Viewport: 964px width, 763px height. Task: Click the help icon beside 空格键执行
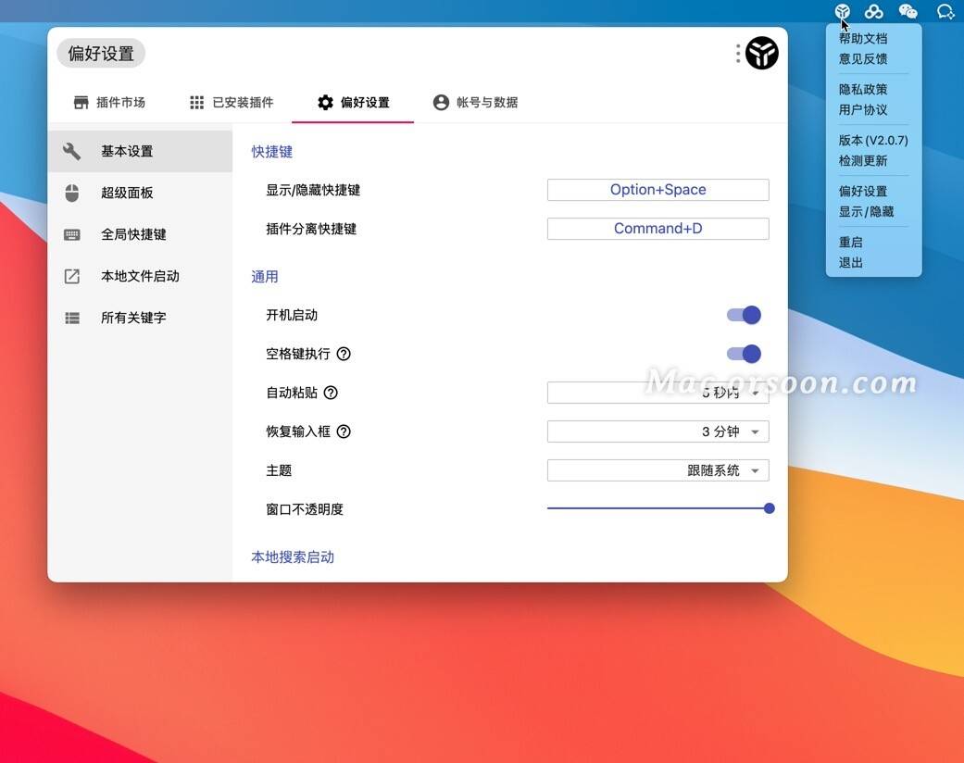(344, 354)
